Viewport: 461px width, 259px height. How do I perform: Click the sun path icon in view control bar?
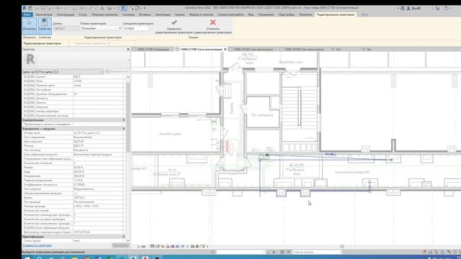coord(163,246)
